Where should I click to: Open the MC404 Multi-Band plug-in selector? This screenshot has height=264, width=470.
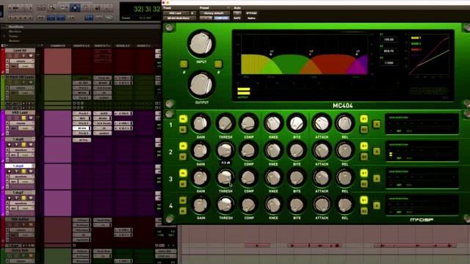coord(179,18)
